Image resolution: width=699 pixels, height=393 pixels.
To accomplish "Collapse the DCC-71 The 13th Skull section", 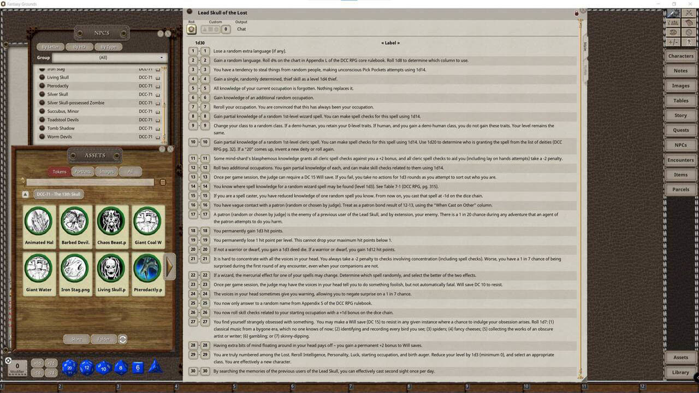I will point(25,194).
